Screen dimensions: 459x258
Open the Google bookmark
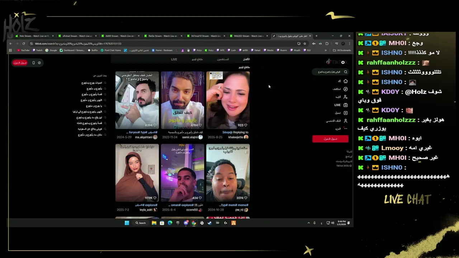51,50
